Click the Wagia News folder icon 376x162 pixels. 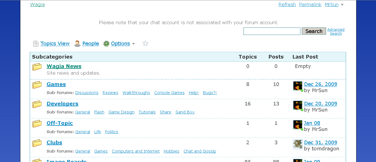37,67
